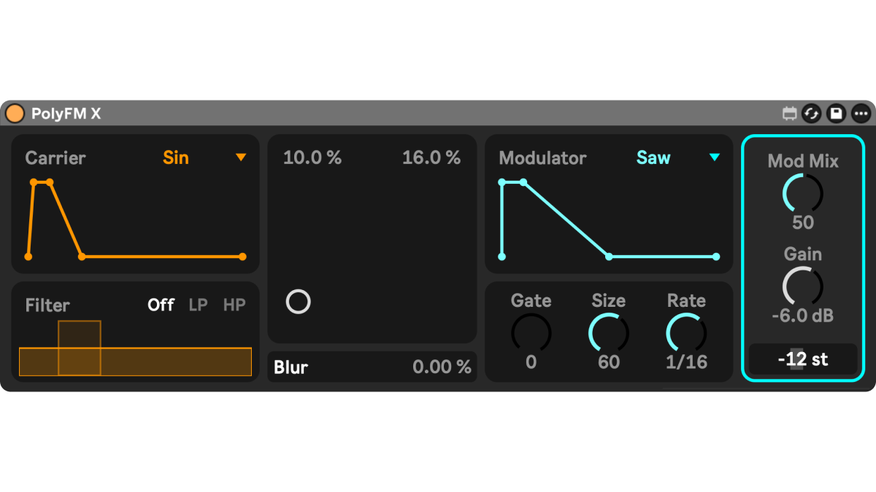
Task: Click the -12 st transpose field
Action: [x=802, y=359]
